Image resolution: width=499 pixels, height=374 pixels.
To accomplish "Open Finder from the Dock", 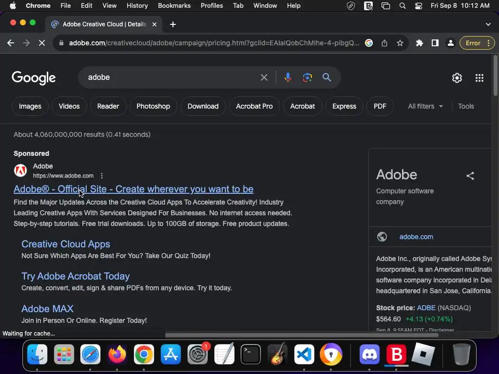I will click(x=37, y=354).
